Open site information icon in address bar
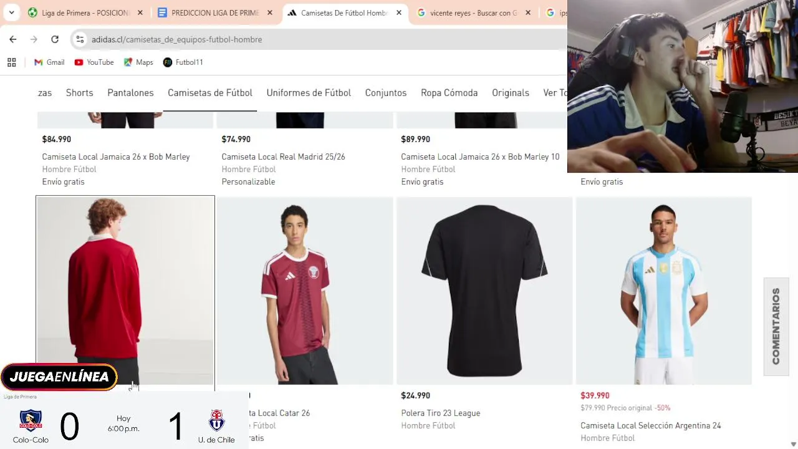 (x=80, y=39)
